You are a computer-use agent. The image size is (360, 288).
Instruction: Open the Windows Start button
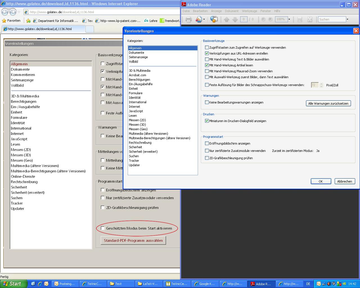pyautogui.click(x=13, y=284)
